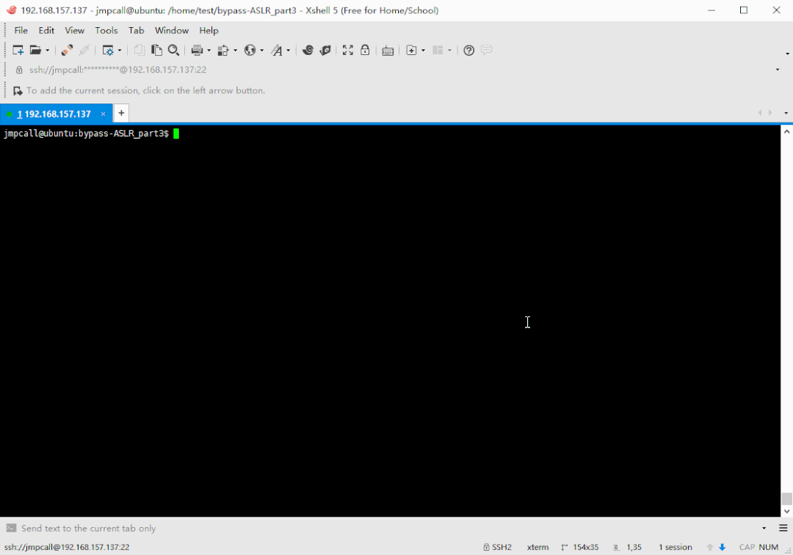
Task: Expand the Print dropdown arrow
Action: [x=209, y=51]
